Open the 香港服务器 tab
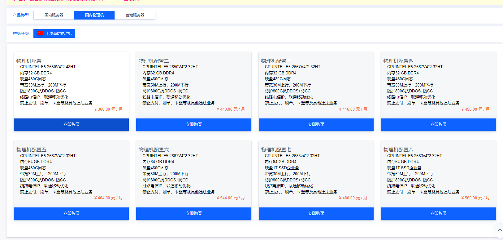503x240 pixels. (135, 15)
